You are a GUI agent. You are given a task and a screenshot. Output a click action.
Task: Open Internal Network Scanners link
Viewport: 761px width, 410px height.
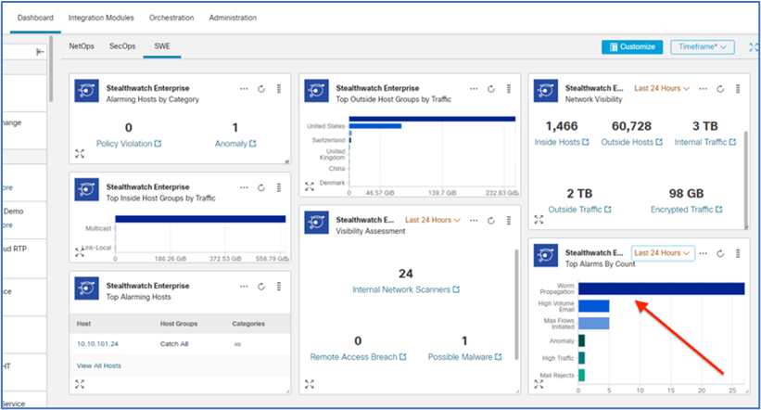[x=406, y=289]
